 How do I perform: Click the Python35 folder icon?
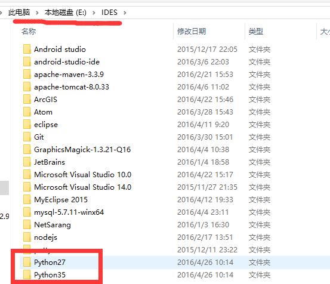click(x=27, y=274)
